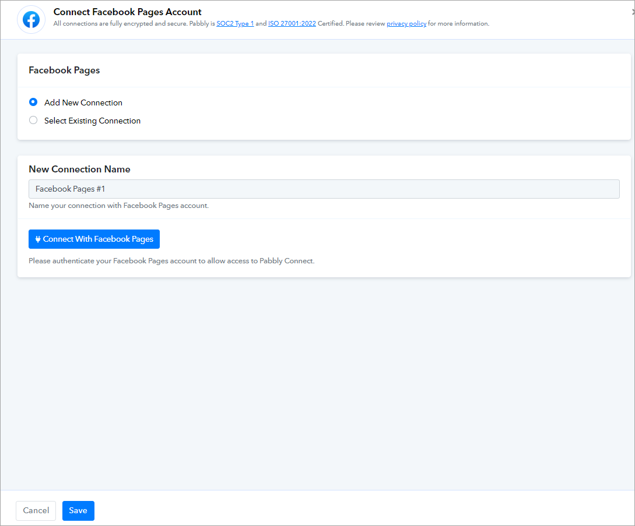This screenshot has width=635, height=526.
Task: Select Add New Connection radio button
Action: [33, 102]
